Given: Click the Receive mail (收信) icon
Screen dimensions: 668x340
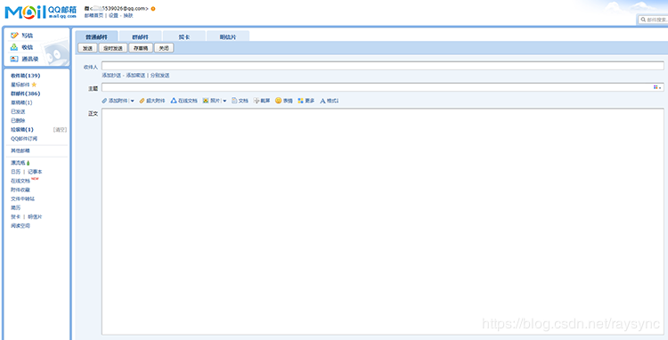Looking at the screenshot, I should (14, 47).
